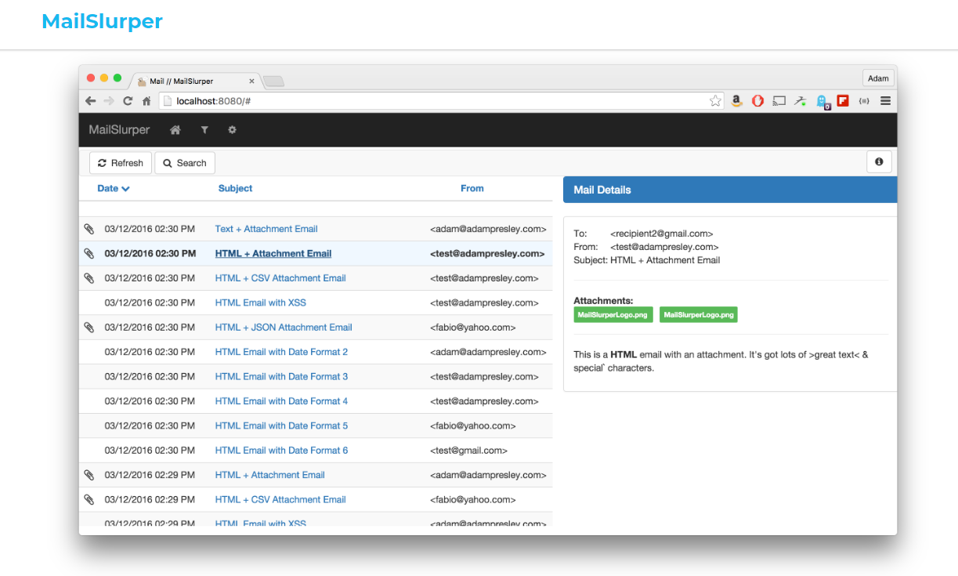The height and width of the screenshot is (576, 958).
Task: Click the blue MailSlurper page heading
Action: [x=102, y=21]
